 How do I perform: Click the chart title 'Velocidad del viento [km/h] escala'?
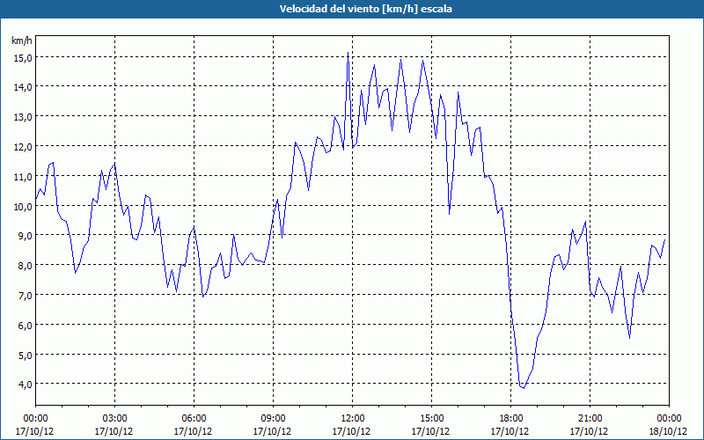click(x=365, y=9)
